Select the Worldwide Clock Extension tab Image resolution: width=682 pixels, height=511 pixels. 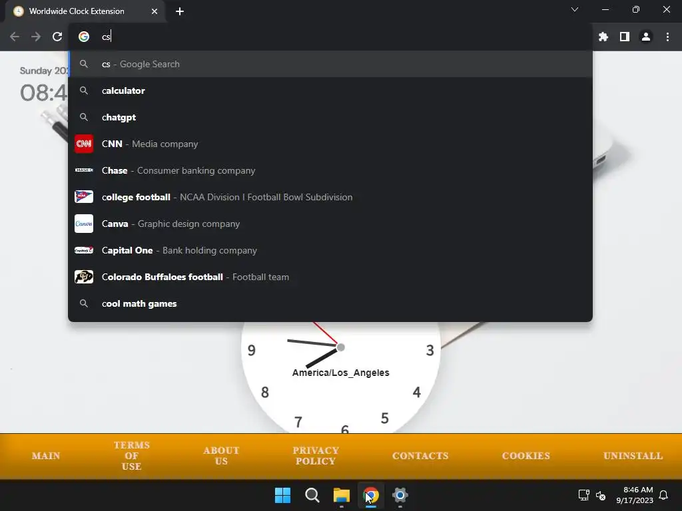click(85, 11)
